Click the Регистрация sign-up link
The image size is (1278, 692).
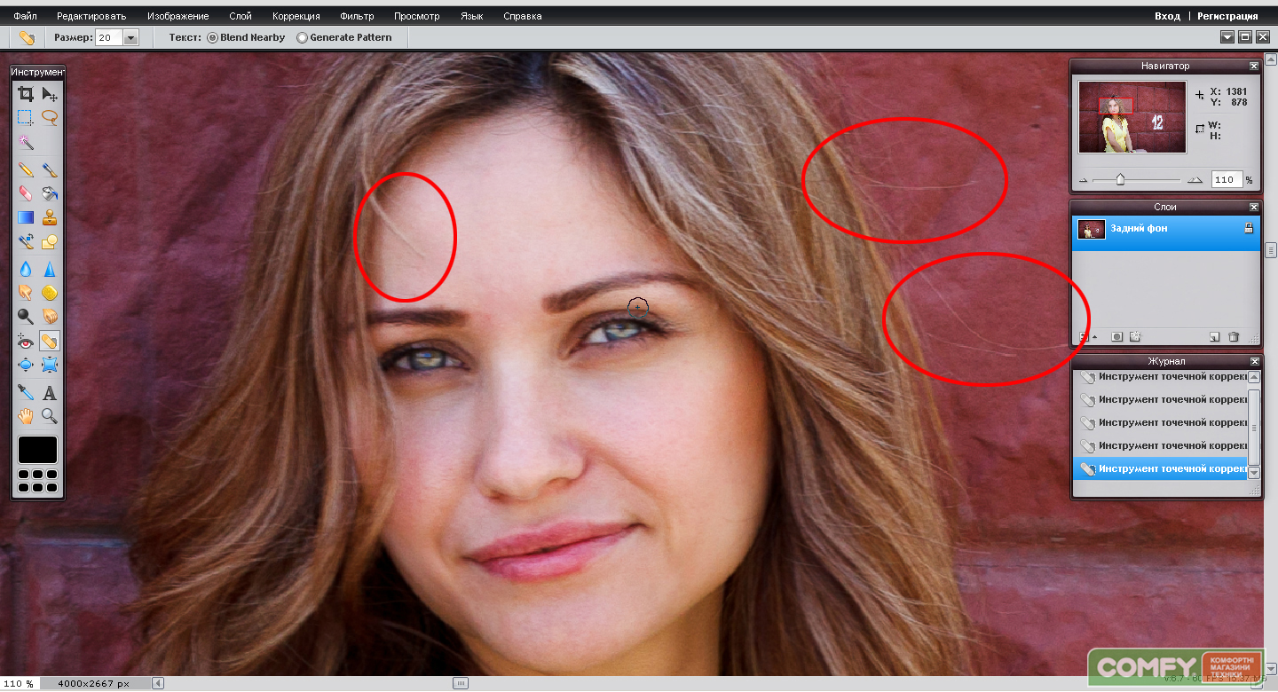pos(1227,16)
